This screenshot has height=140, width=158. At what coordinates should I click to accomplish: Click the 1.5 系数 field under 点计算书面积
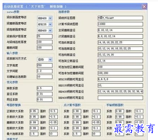(77, 134)
